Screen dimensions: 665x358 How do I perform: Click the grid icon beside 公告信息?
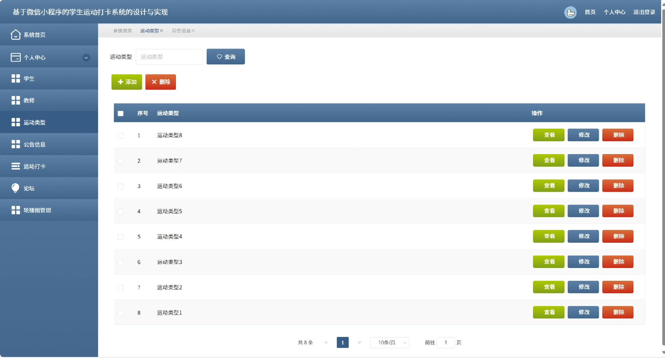click(x=16, y=144)
